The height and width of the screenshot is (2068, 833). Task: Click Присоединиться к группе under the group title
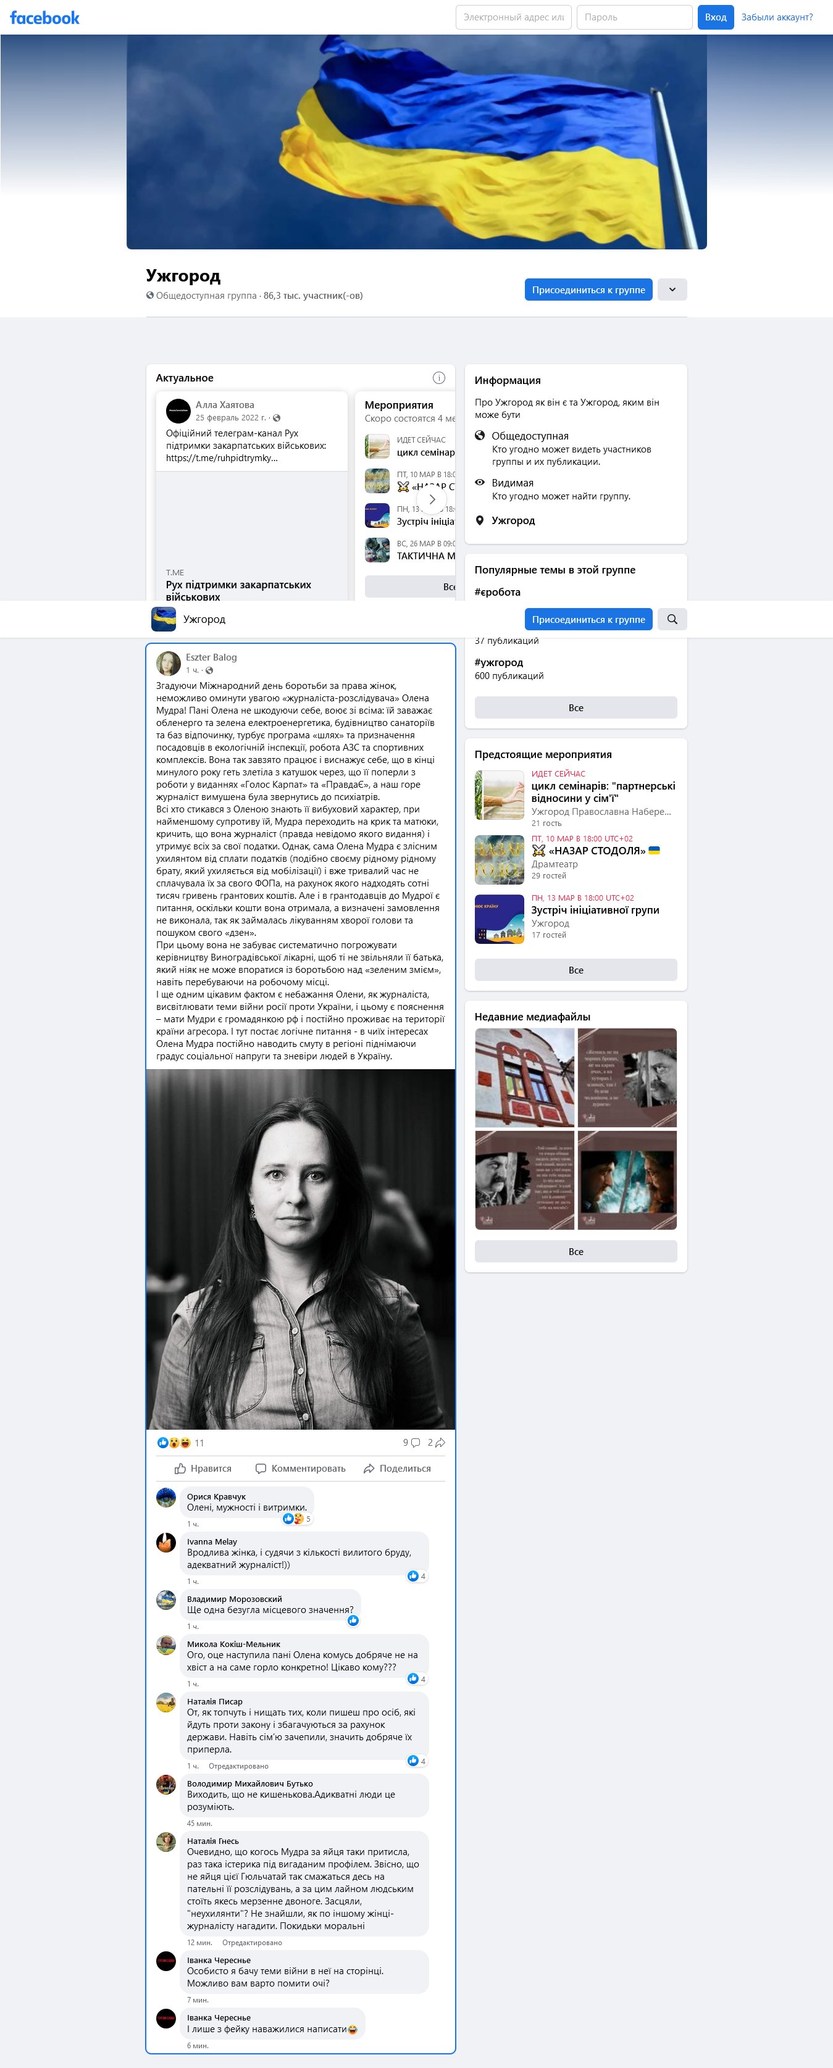pos(589,290)
